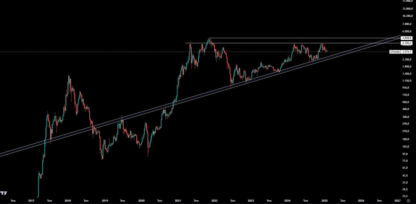This screenshot has height=204, width=416.
Task: Select the 4.106,4 price line label
Action: click(x=406, y=43)
